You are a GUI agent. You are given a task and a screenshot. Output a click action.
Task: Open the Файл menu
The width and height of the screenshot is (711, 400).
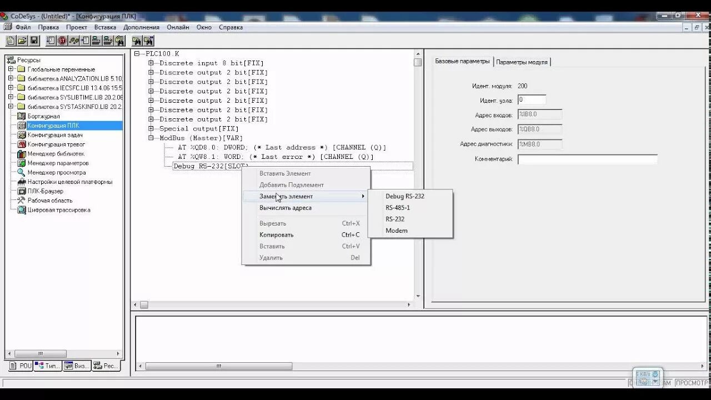pyautogui.click(x=23, y=27)
